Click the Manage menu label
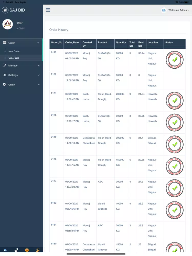The height and width of the screenshot is (256, 192). tap(13, 66)
